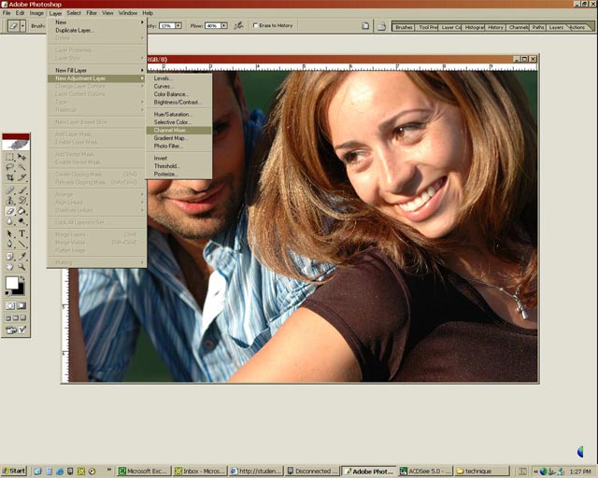Switch to Microsoft Excel taskbar button
598x478 pixels.
(x=143, y=471)
